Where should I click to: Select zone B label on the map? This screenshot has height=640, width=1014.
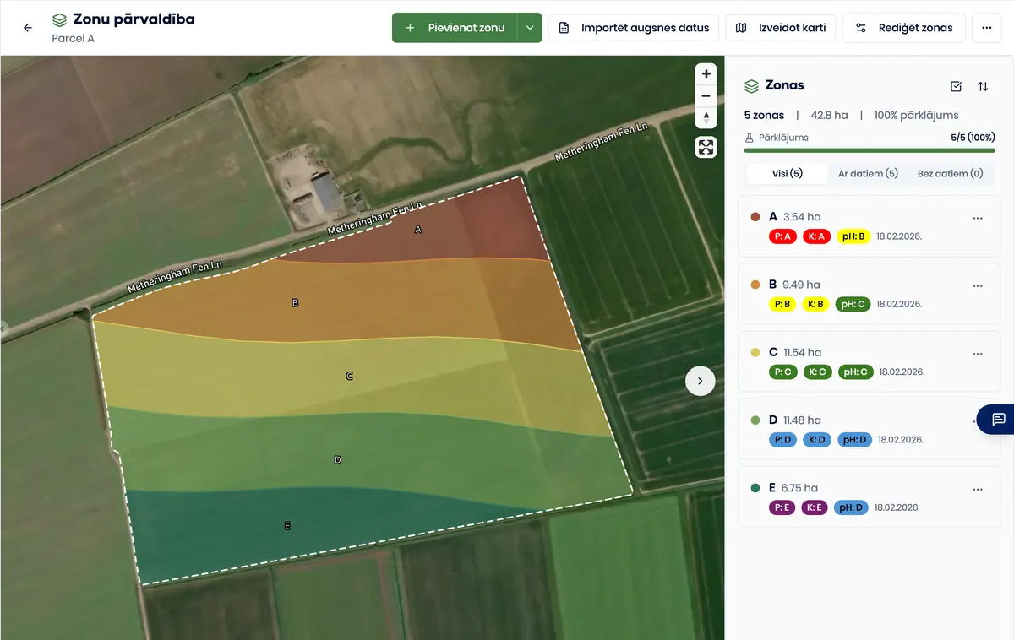coord(295,302)
